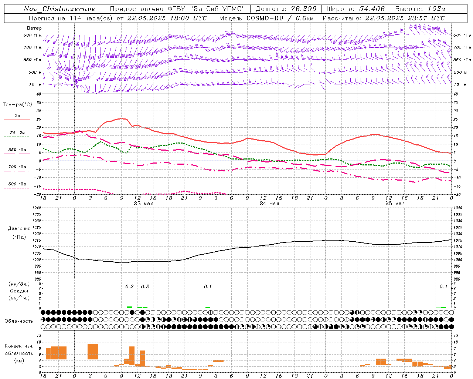This screenshot has width=473, height=379.
Task: Click the 'Тем-ра(°C)' temperature panel label
Action: 17,105
